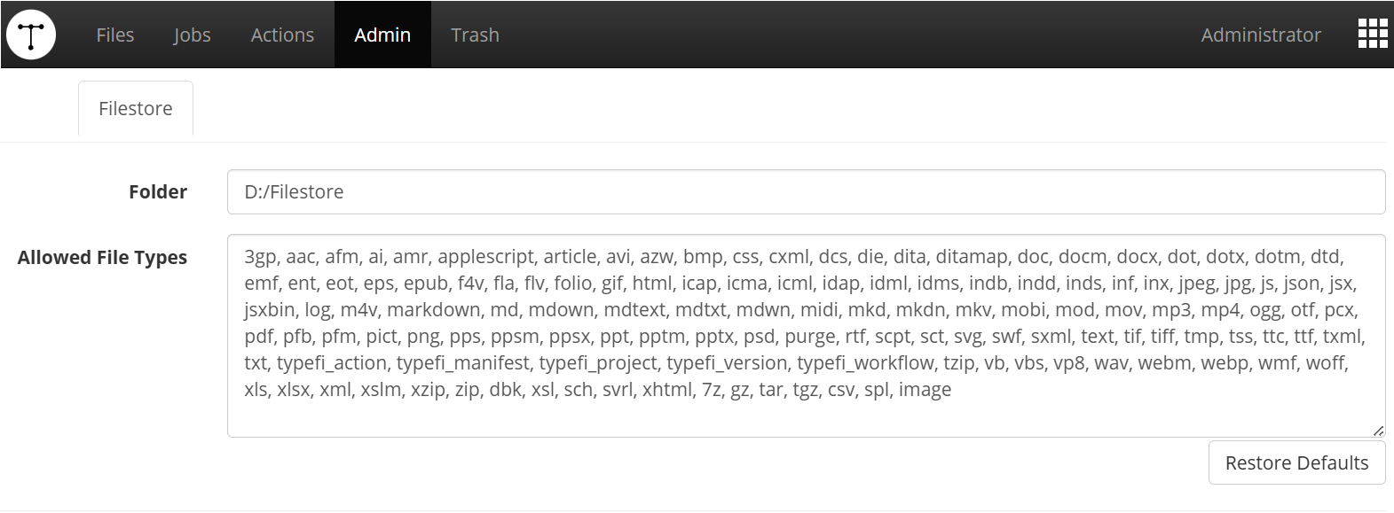Screen dimensions: 1394x513
Task: Click the waffle menu at top right
Action: (x=1371, y=34)
